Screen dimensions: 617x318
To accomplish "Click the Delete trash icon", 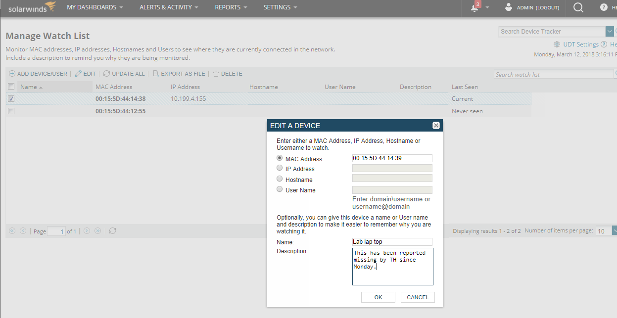I will tap(216, 74).
